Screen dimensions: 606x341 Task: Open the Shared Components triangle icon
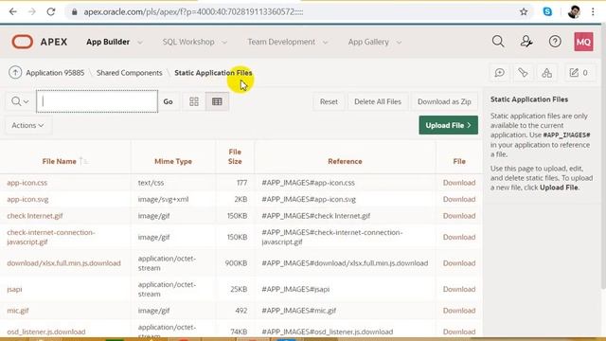point(546,73)
